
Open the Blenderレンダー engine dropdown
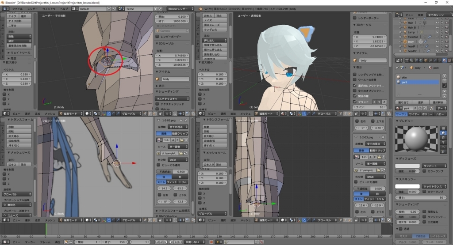point(180,9)
